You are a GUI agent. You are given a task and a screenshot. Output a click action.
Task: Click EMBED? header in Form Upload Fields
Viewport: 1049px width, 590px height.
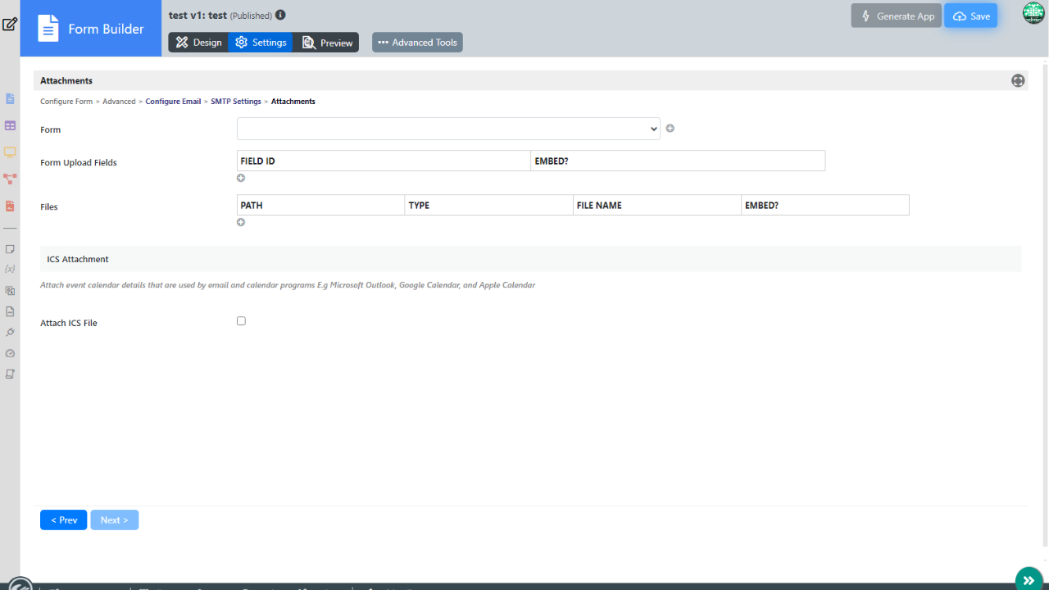pyautogui.click(x=678, y=161)
